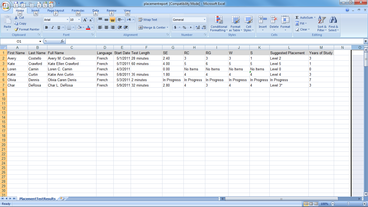Open Microsoft Excel Help

pos(347,10)
